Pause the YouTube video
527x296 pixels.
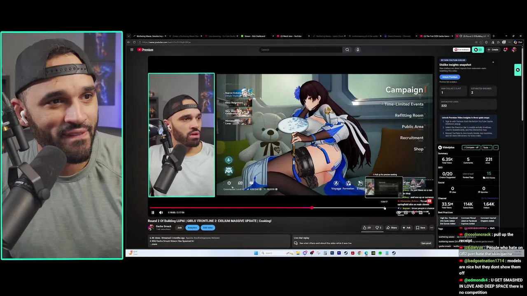[153, 213]
